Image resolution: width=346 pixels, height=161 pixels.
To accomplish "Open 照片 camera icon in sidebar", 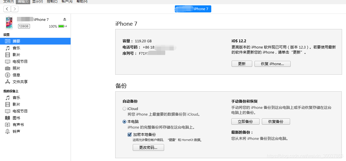I will point(8,68).
